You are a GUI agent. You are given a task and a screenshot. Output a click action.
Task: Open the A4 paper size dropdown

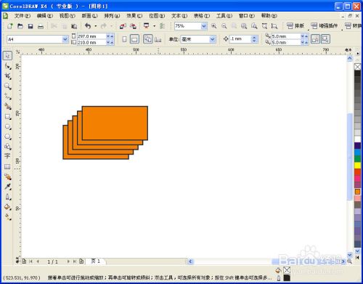point(65,39)
